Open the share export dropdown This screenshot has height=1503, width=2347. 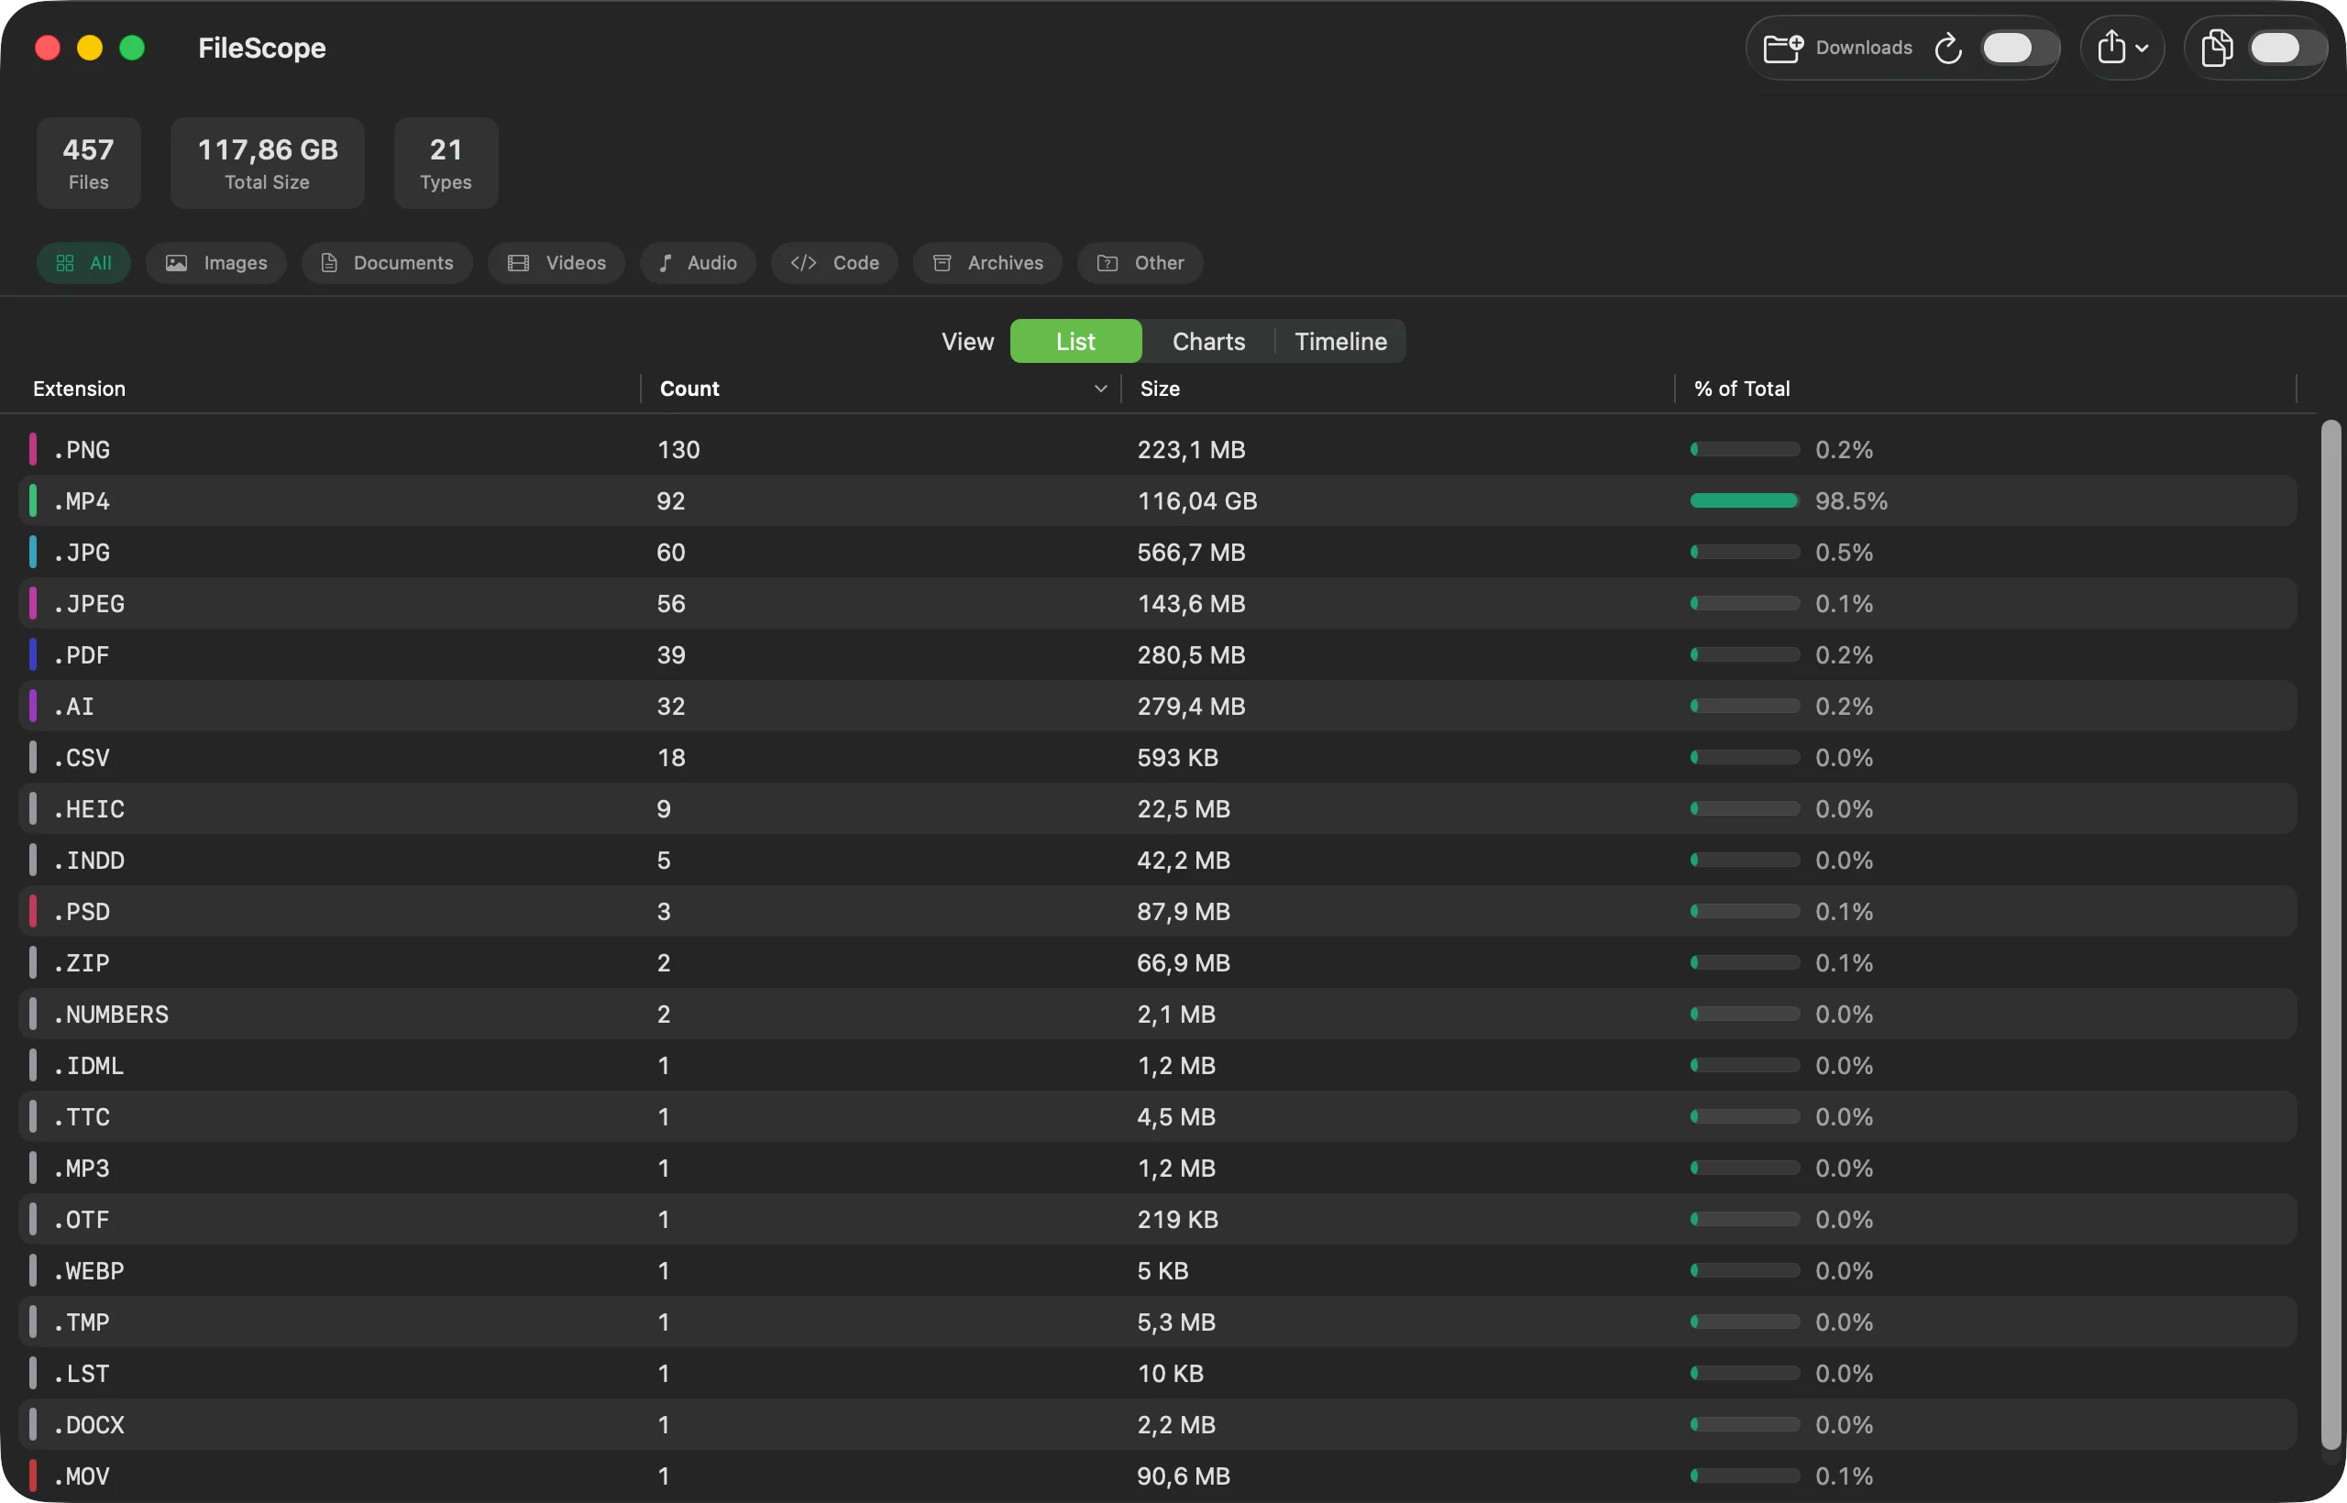(2121, 48)
